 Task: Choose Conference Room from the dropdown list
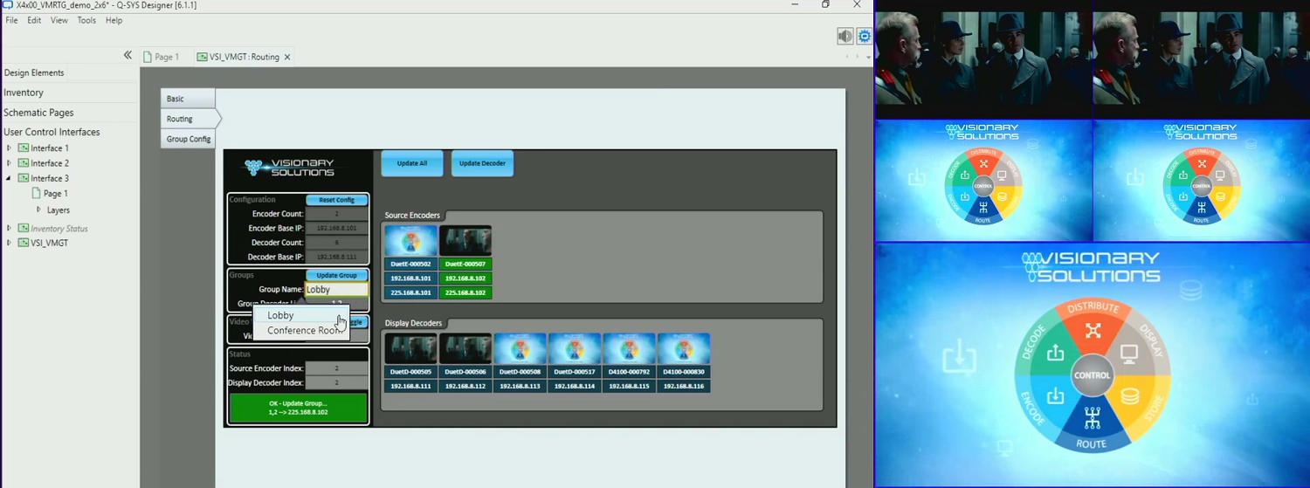click(x=301, y=331)
